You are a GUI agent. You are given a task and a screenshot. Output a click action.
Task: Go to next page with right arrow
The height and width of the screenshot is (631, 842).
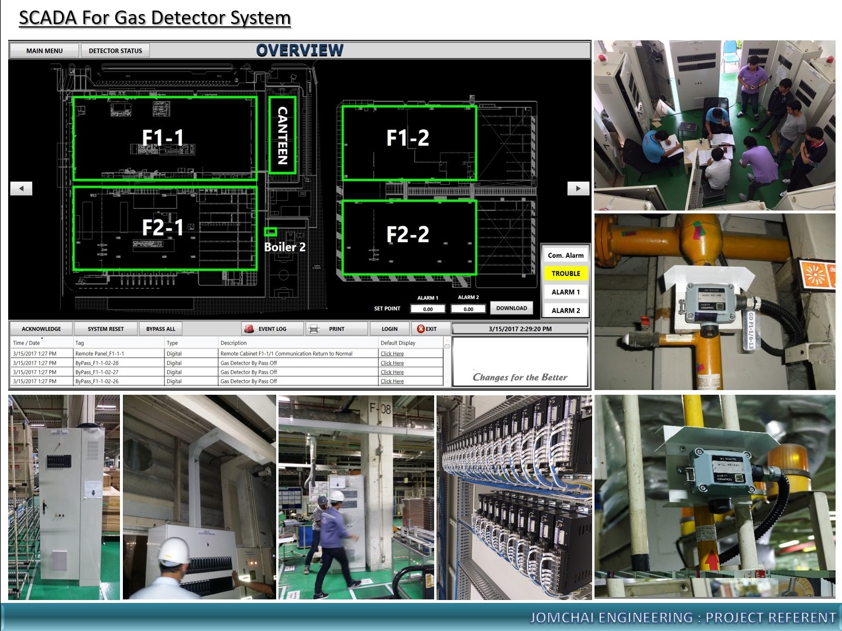(x=578, y=188)
